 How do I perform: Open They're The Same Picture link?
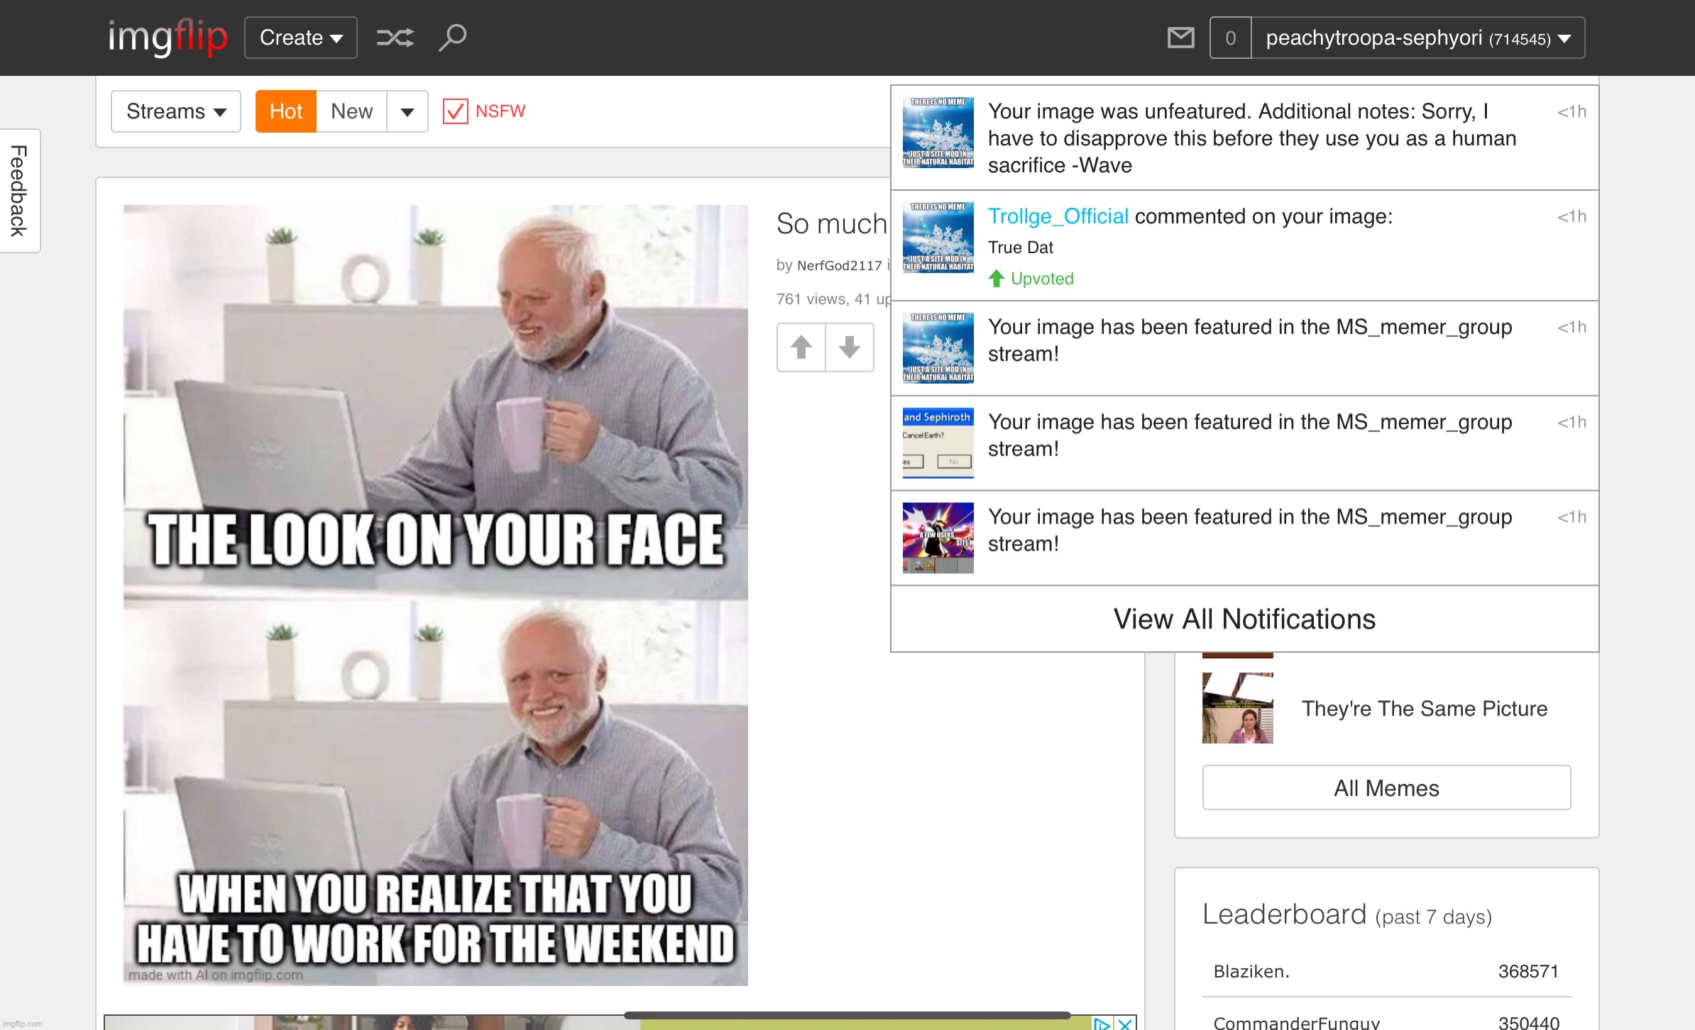coord(1425,709)
